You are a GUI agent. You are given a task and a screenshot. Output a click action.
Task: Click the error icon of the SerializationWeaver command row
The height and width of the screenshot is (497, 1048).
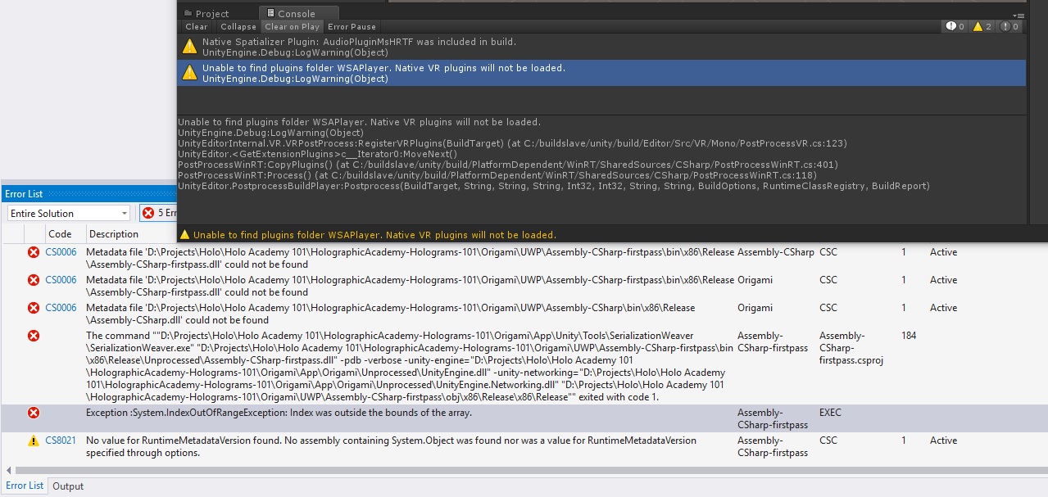[x=34, y=336]
